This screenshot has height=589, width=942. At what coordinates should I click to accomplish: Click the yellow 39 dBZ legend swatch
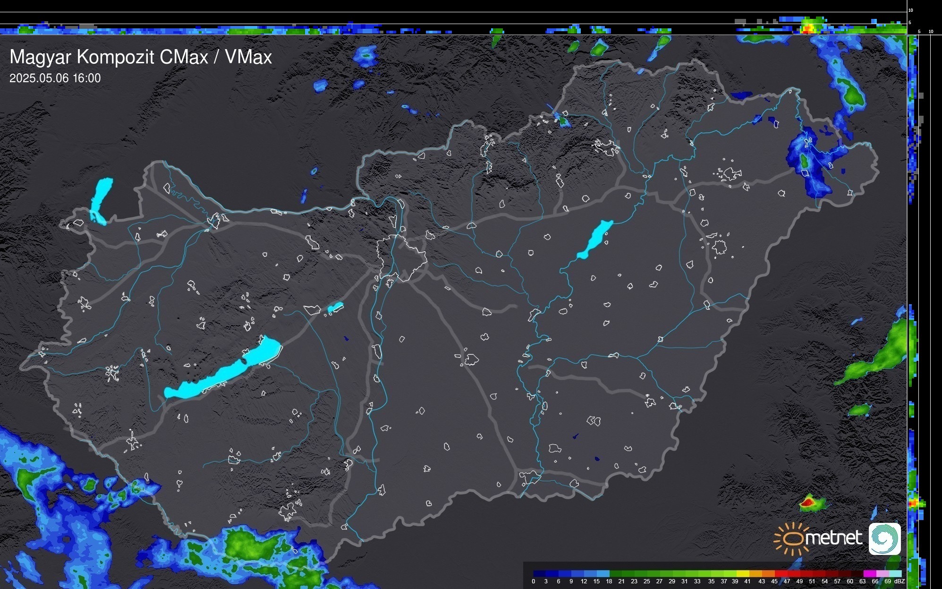point(742,573)
